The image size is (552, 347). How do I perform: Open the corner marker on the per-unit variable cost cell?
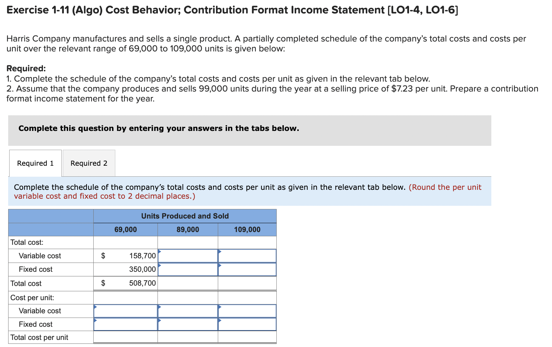tap(95, 306)
